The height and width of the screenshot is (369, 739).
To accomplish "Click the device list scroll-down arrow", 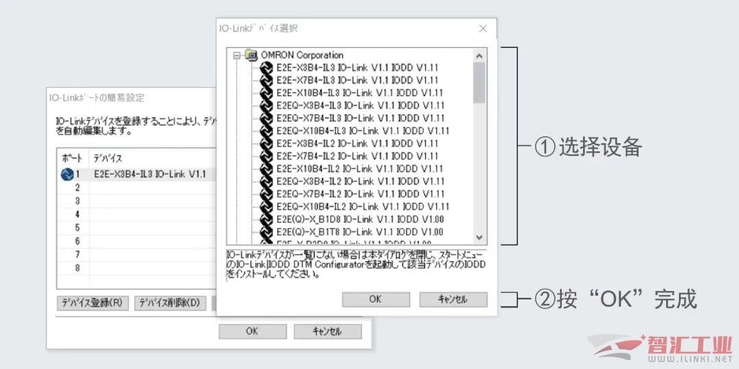I will 479,238.
